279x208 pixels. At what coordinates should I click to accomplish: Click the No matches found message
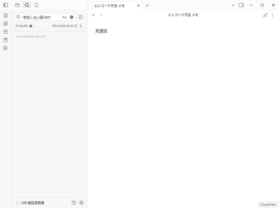31,36
